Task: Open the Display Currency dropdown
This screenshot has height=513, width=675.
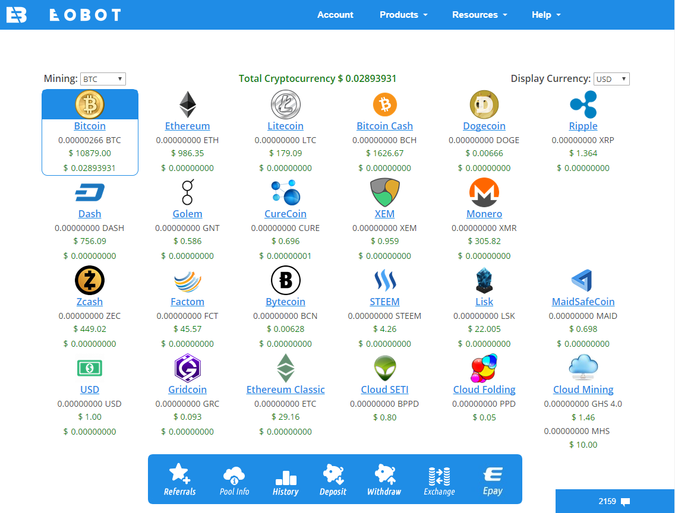Action: (611, 79)
